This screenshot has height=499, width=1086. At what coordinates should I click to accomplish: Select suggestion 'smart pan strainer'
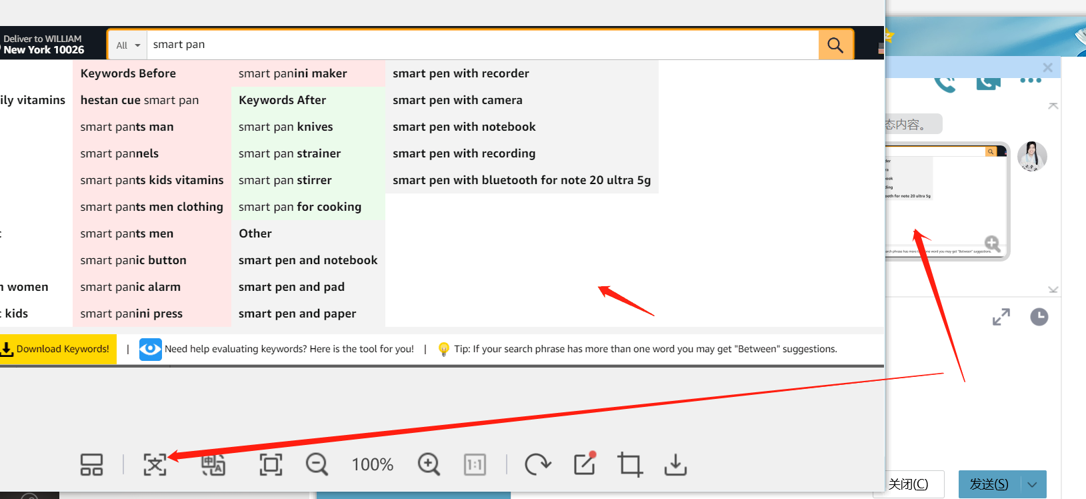coord(289,153)
